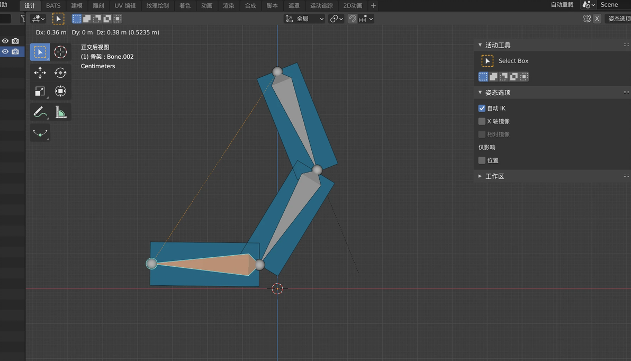Tick the 位置 checkbox under 仅影响

click(x=482, y=160)
